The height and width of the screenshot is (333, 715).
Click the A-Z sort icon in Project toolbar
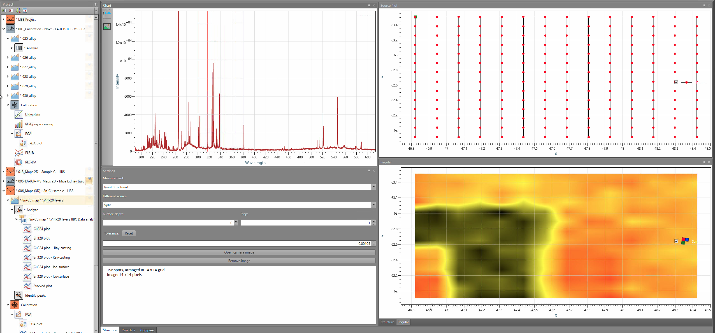click(18, 11)
